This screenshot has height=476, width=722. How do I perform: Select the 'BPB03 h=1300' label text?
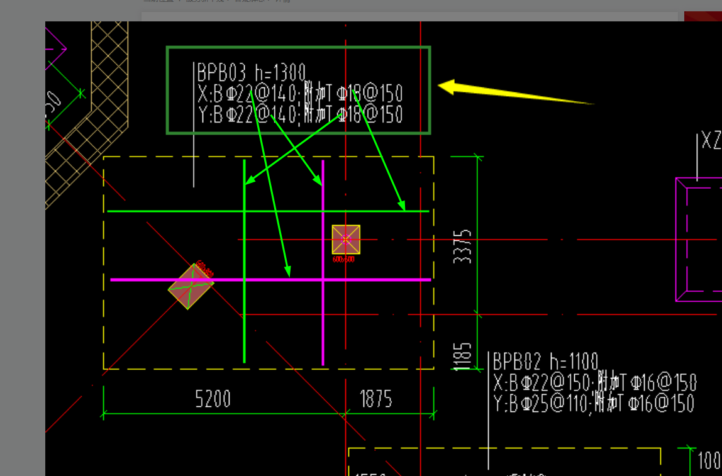[x=251, y=73]
